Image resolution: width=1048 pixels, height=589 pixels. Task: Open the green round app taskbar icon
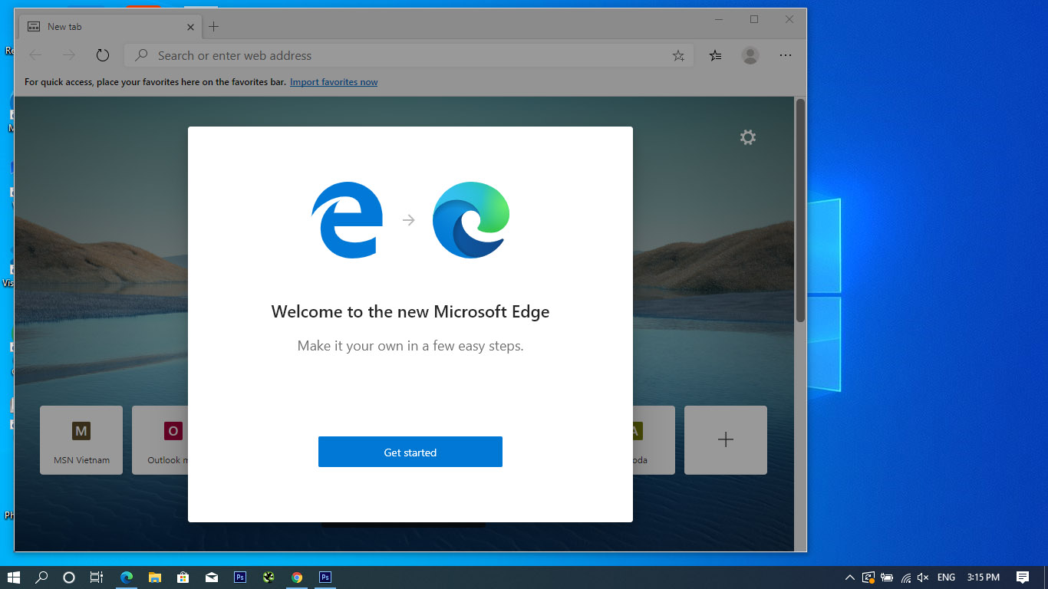point(269,577)
